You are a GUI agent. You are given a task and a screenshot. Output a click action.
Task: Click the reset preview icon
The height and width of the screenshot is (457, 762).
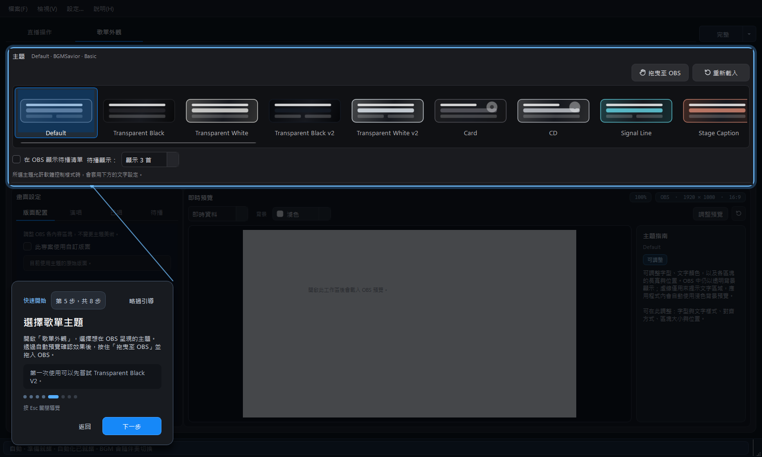coord(739,214)
